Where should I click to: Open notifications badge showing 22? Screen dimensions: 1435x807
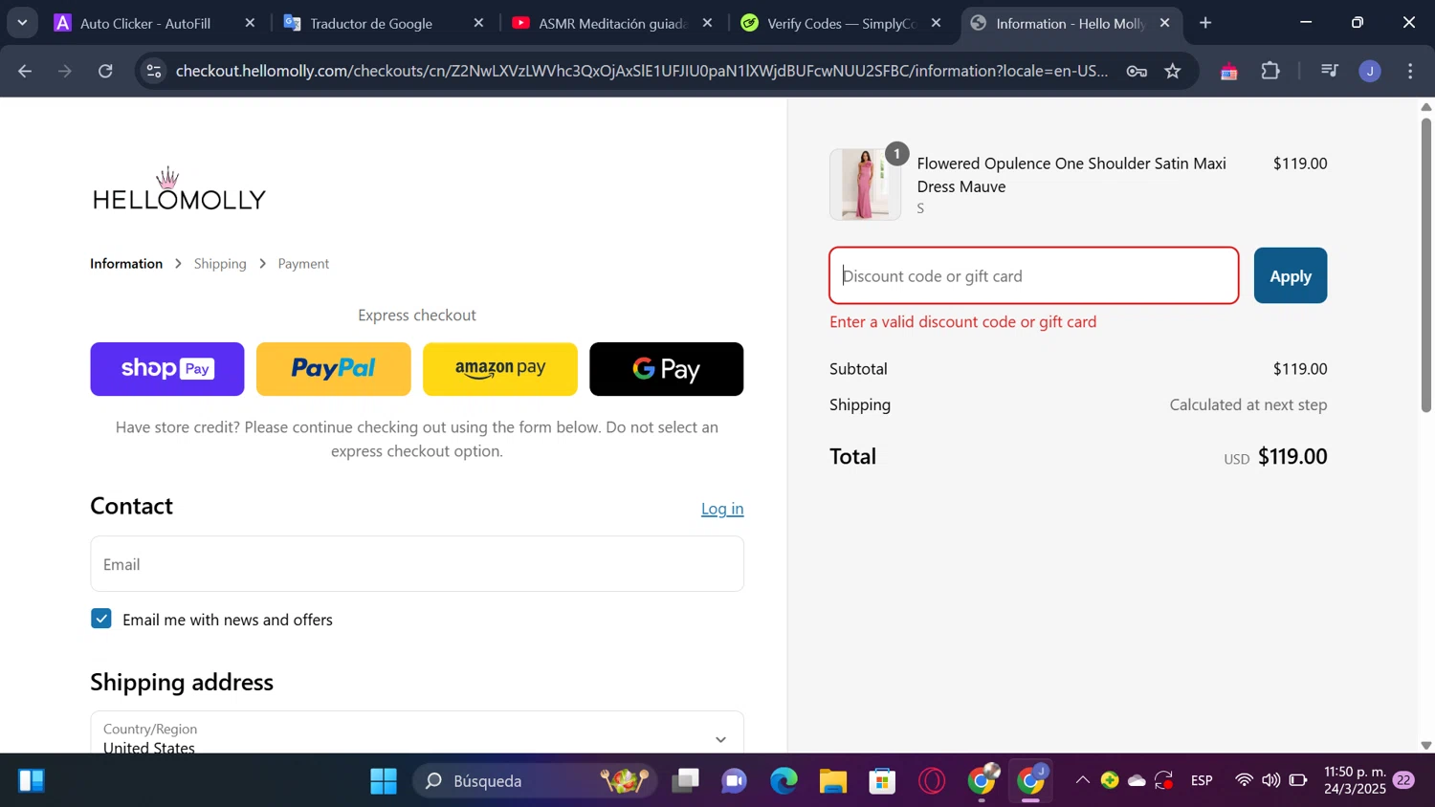(x=1403, y=781)
